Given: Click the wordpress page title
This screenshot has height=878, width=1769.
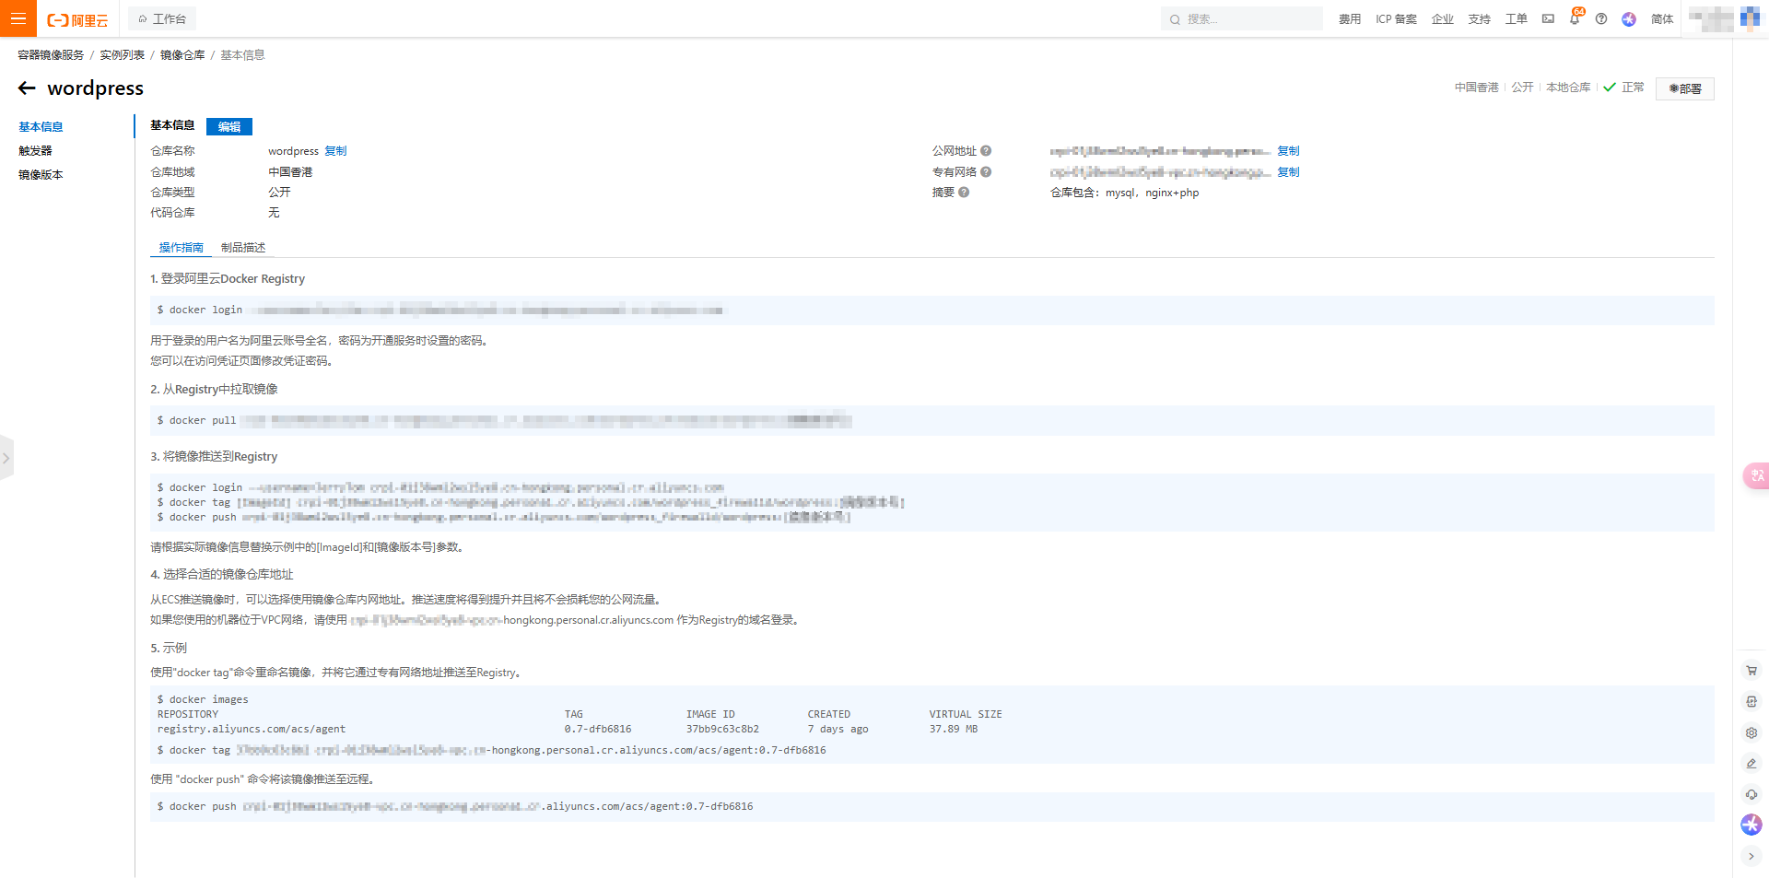Looking at the screenshot, I should [x=95, y=88].
